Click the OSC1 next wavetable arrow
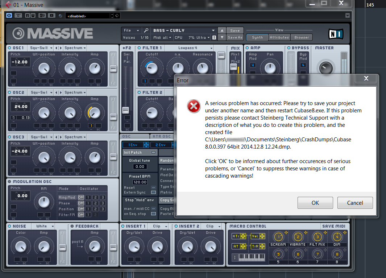Image resolution: width=386 pixels, height=278 pixels. pyautogui.click(x=61, y=48)
